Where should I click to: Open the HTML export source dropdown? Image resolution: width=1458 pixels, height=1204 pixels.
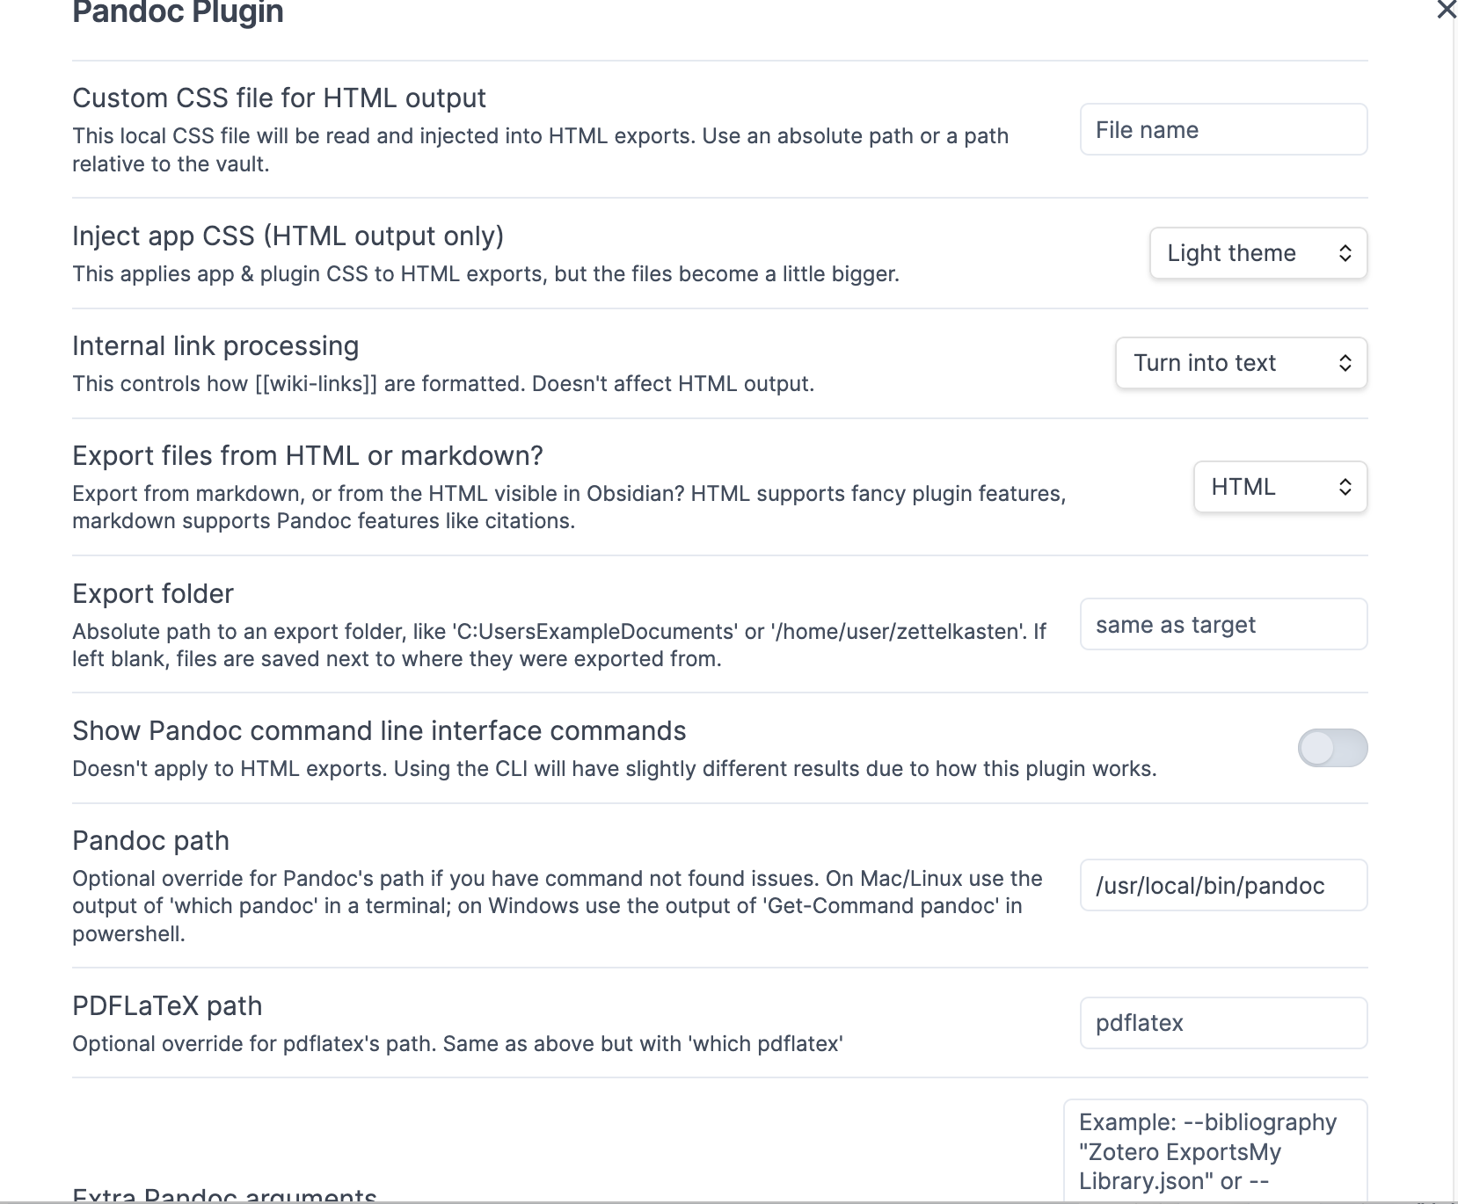click(1279, 487)
